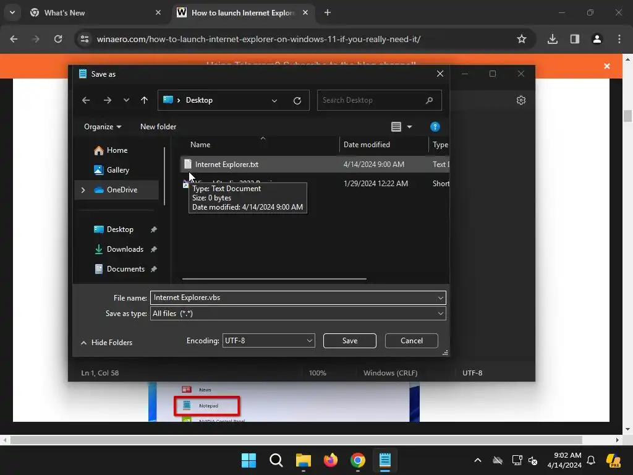Go back in the Save as dialog
This screenshot has height=475, width=633.
85,100
